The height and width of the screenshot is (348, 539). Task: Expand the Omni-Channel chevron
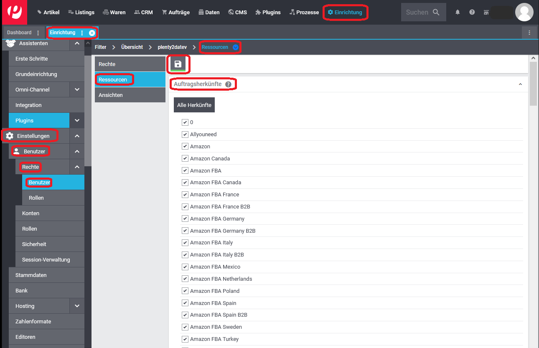[x=77, y=89]
